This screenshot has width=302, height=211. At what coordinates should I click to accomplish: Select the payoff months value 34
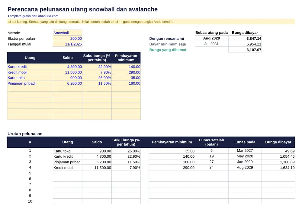(x=211, y=167)
